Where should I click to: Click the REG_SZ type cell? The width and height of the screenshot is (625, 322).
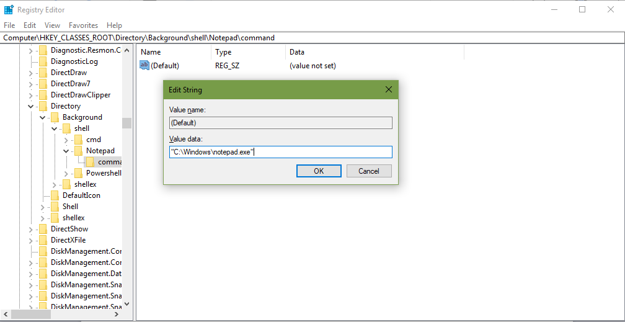tap(227, 66)
